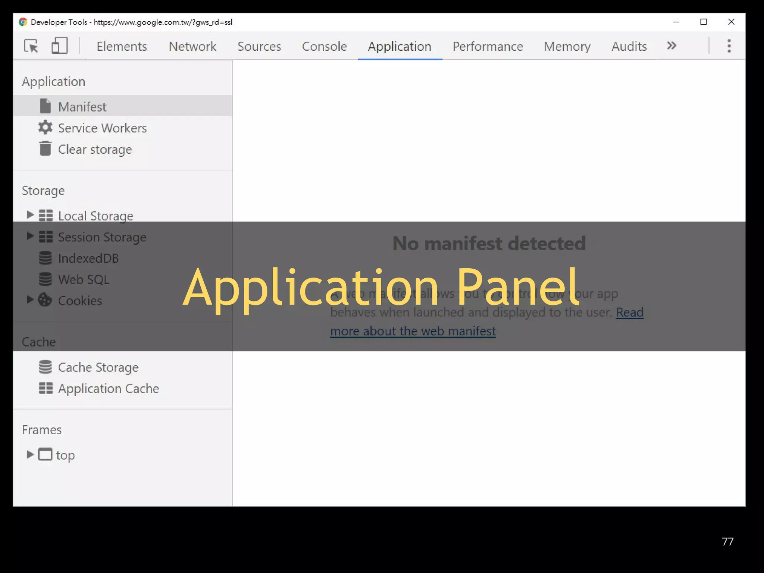
Task: Reveal hidden panels with the overflow chevron
Action: click(x=671, y=46)
